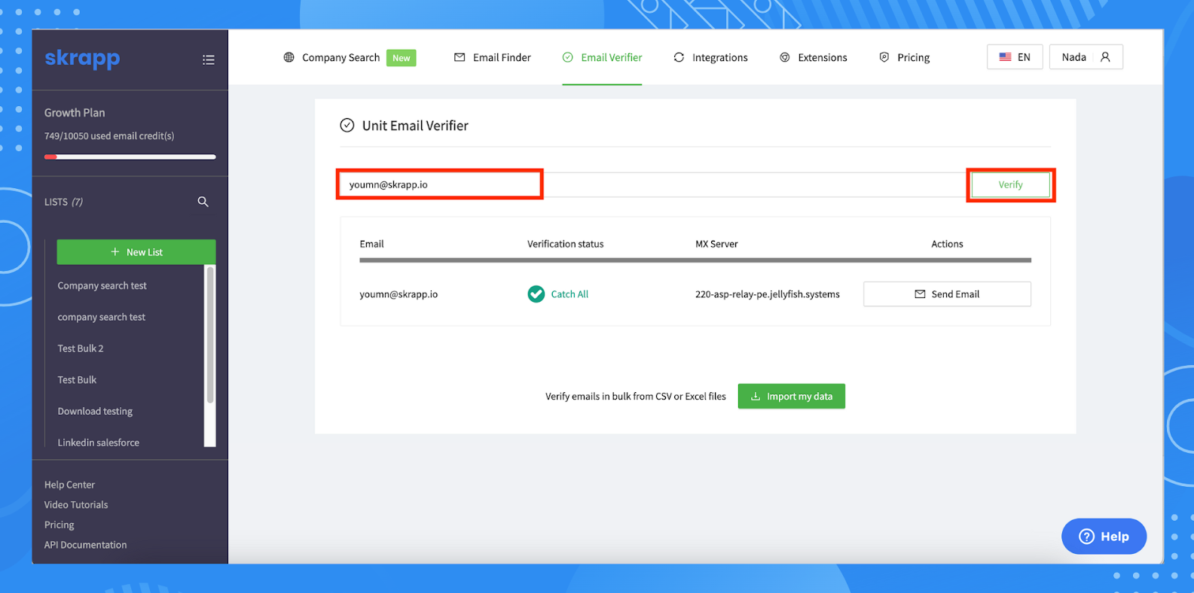Click the download icon in Import my data
This screenshot has width=1194, height=593.
tap(756, 397)
